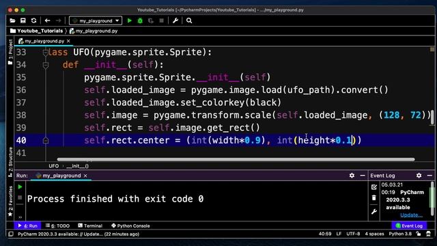The height and width of the screenshot is (246, 437).
Task: Click the Open folder toolbar icon
Action: (x=12, y=20)
